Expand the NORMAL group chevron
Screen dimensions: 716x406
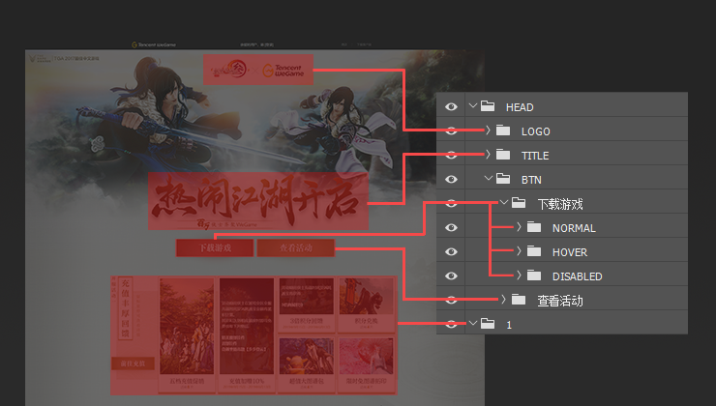[519, 227]
